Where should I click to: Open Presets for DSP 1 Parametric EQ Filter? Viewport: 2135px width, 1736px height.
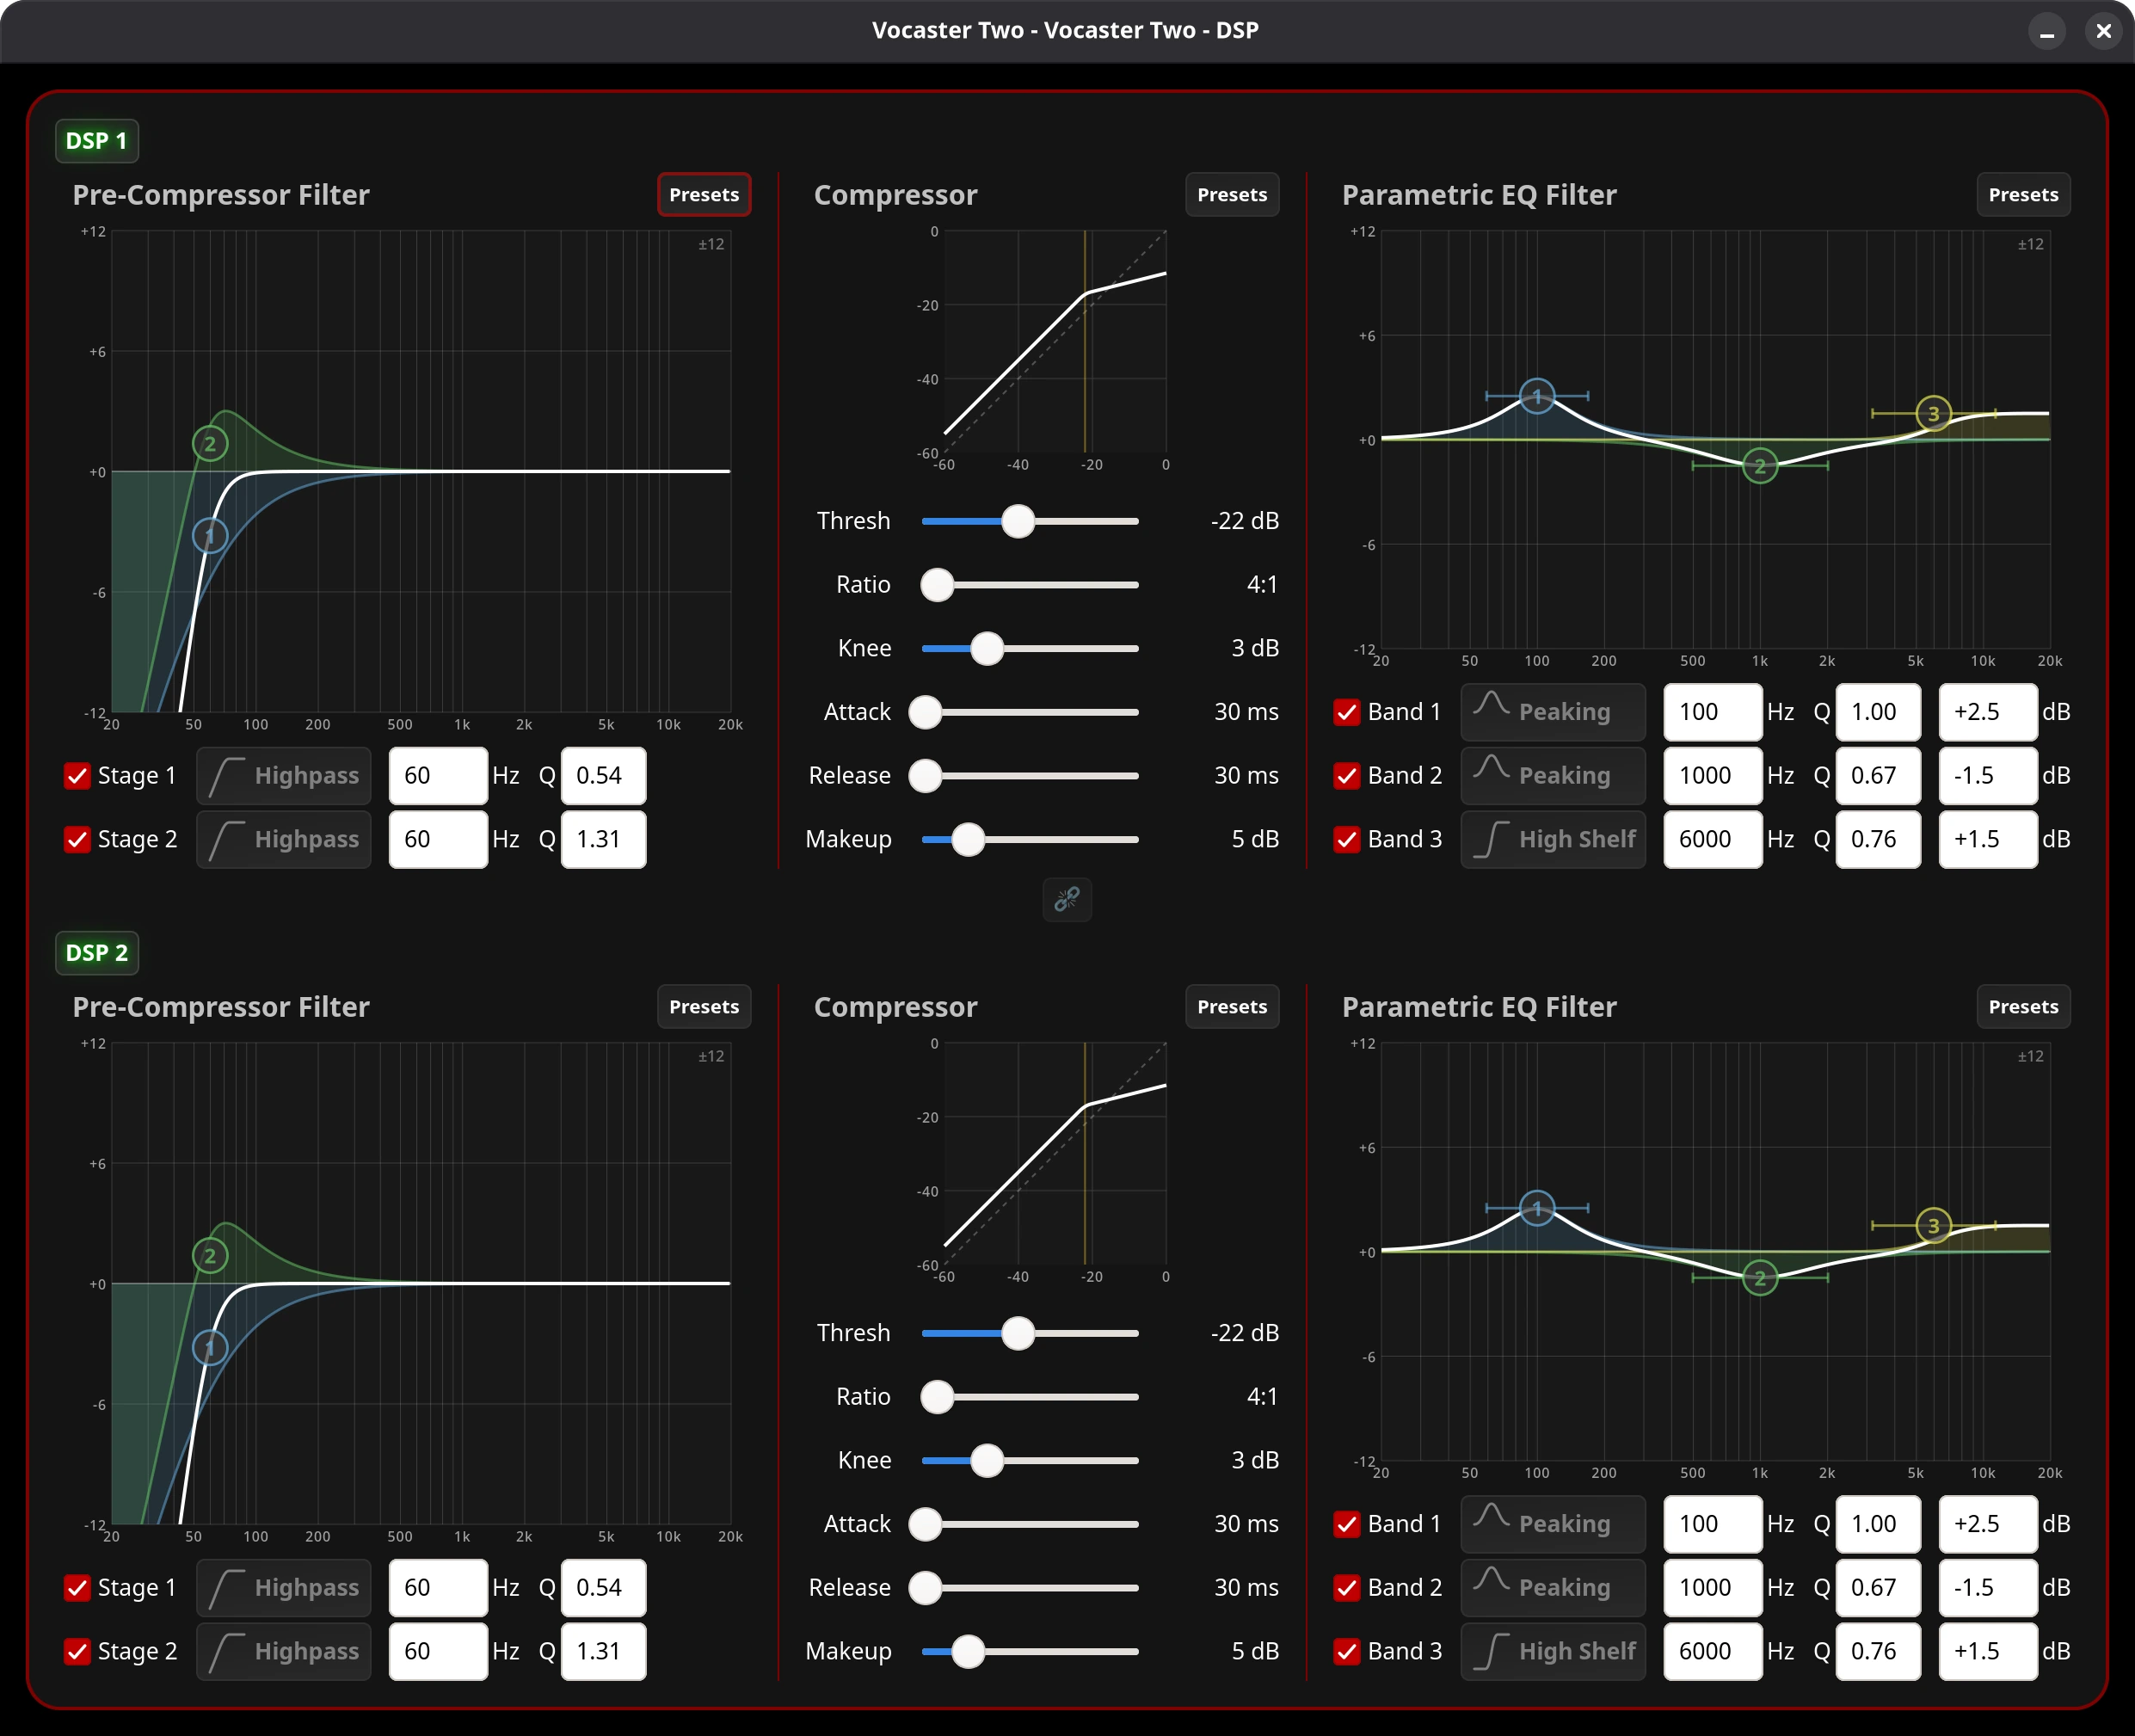coord(2023,195)
